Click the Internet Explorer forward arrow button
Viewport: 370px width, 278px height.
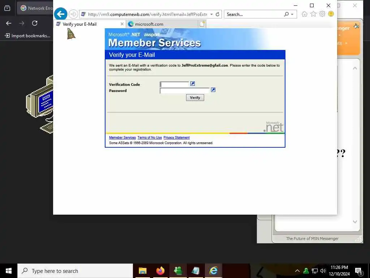click(x=73, y=14)
